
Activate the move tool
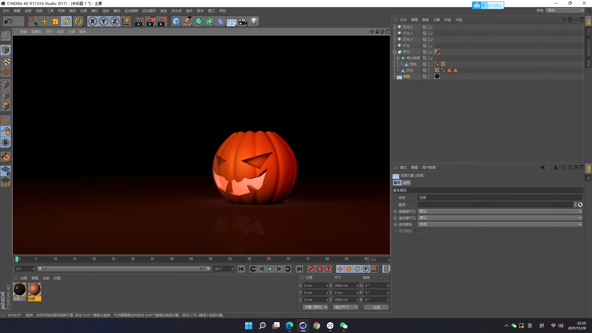[44, 21]
